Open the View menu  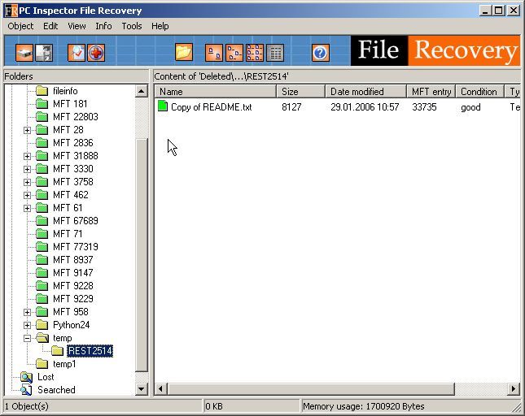pos(77,26)
